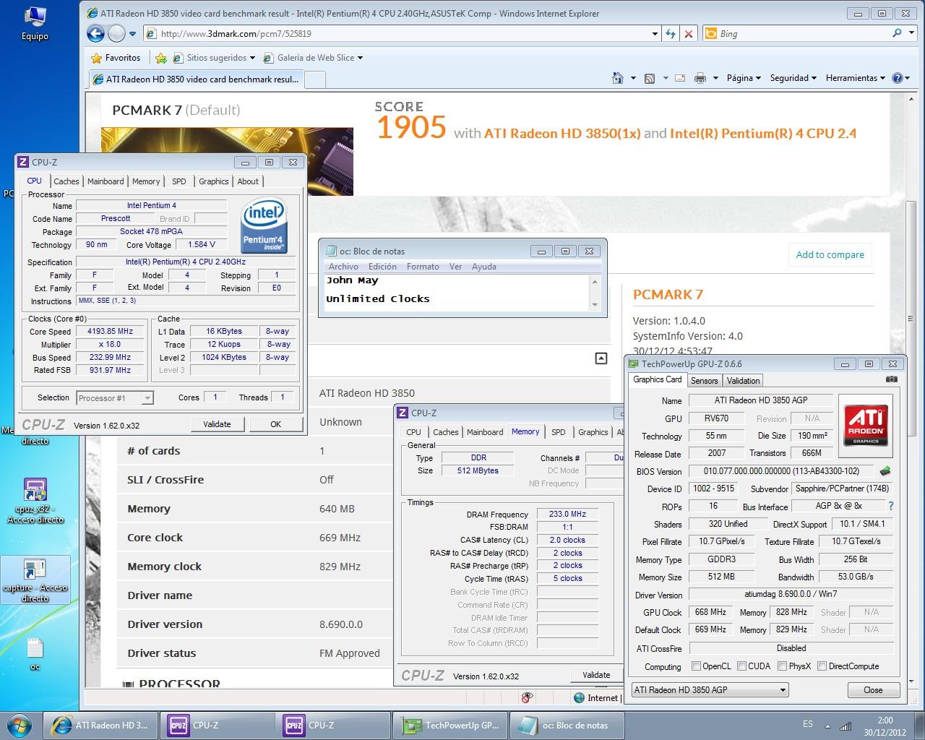Click the Bing search magnifier icon

[x=897, y=33]
